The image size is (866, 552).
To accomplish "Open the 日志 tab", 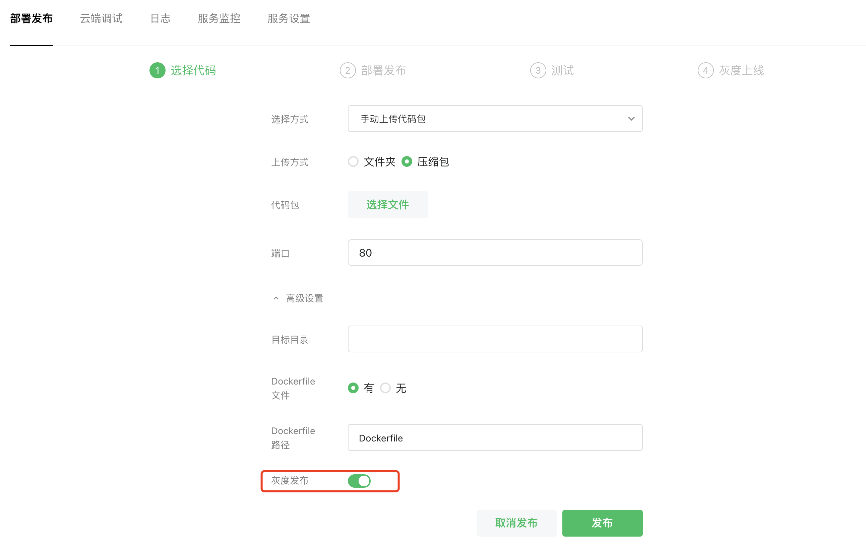I will (x=161, y=19).
